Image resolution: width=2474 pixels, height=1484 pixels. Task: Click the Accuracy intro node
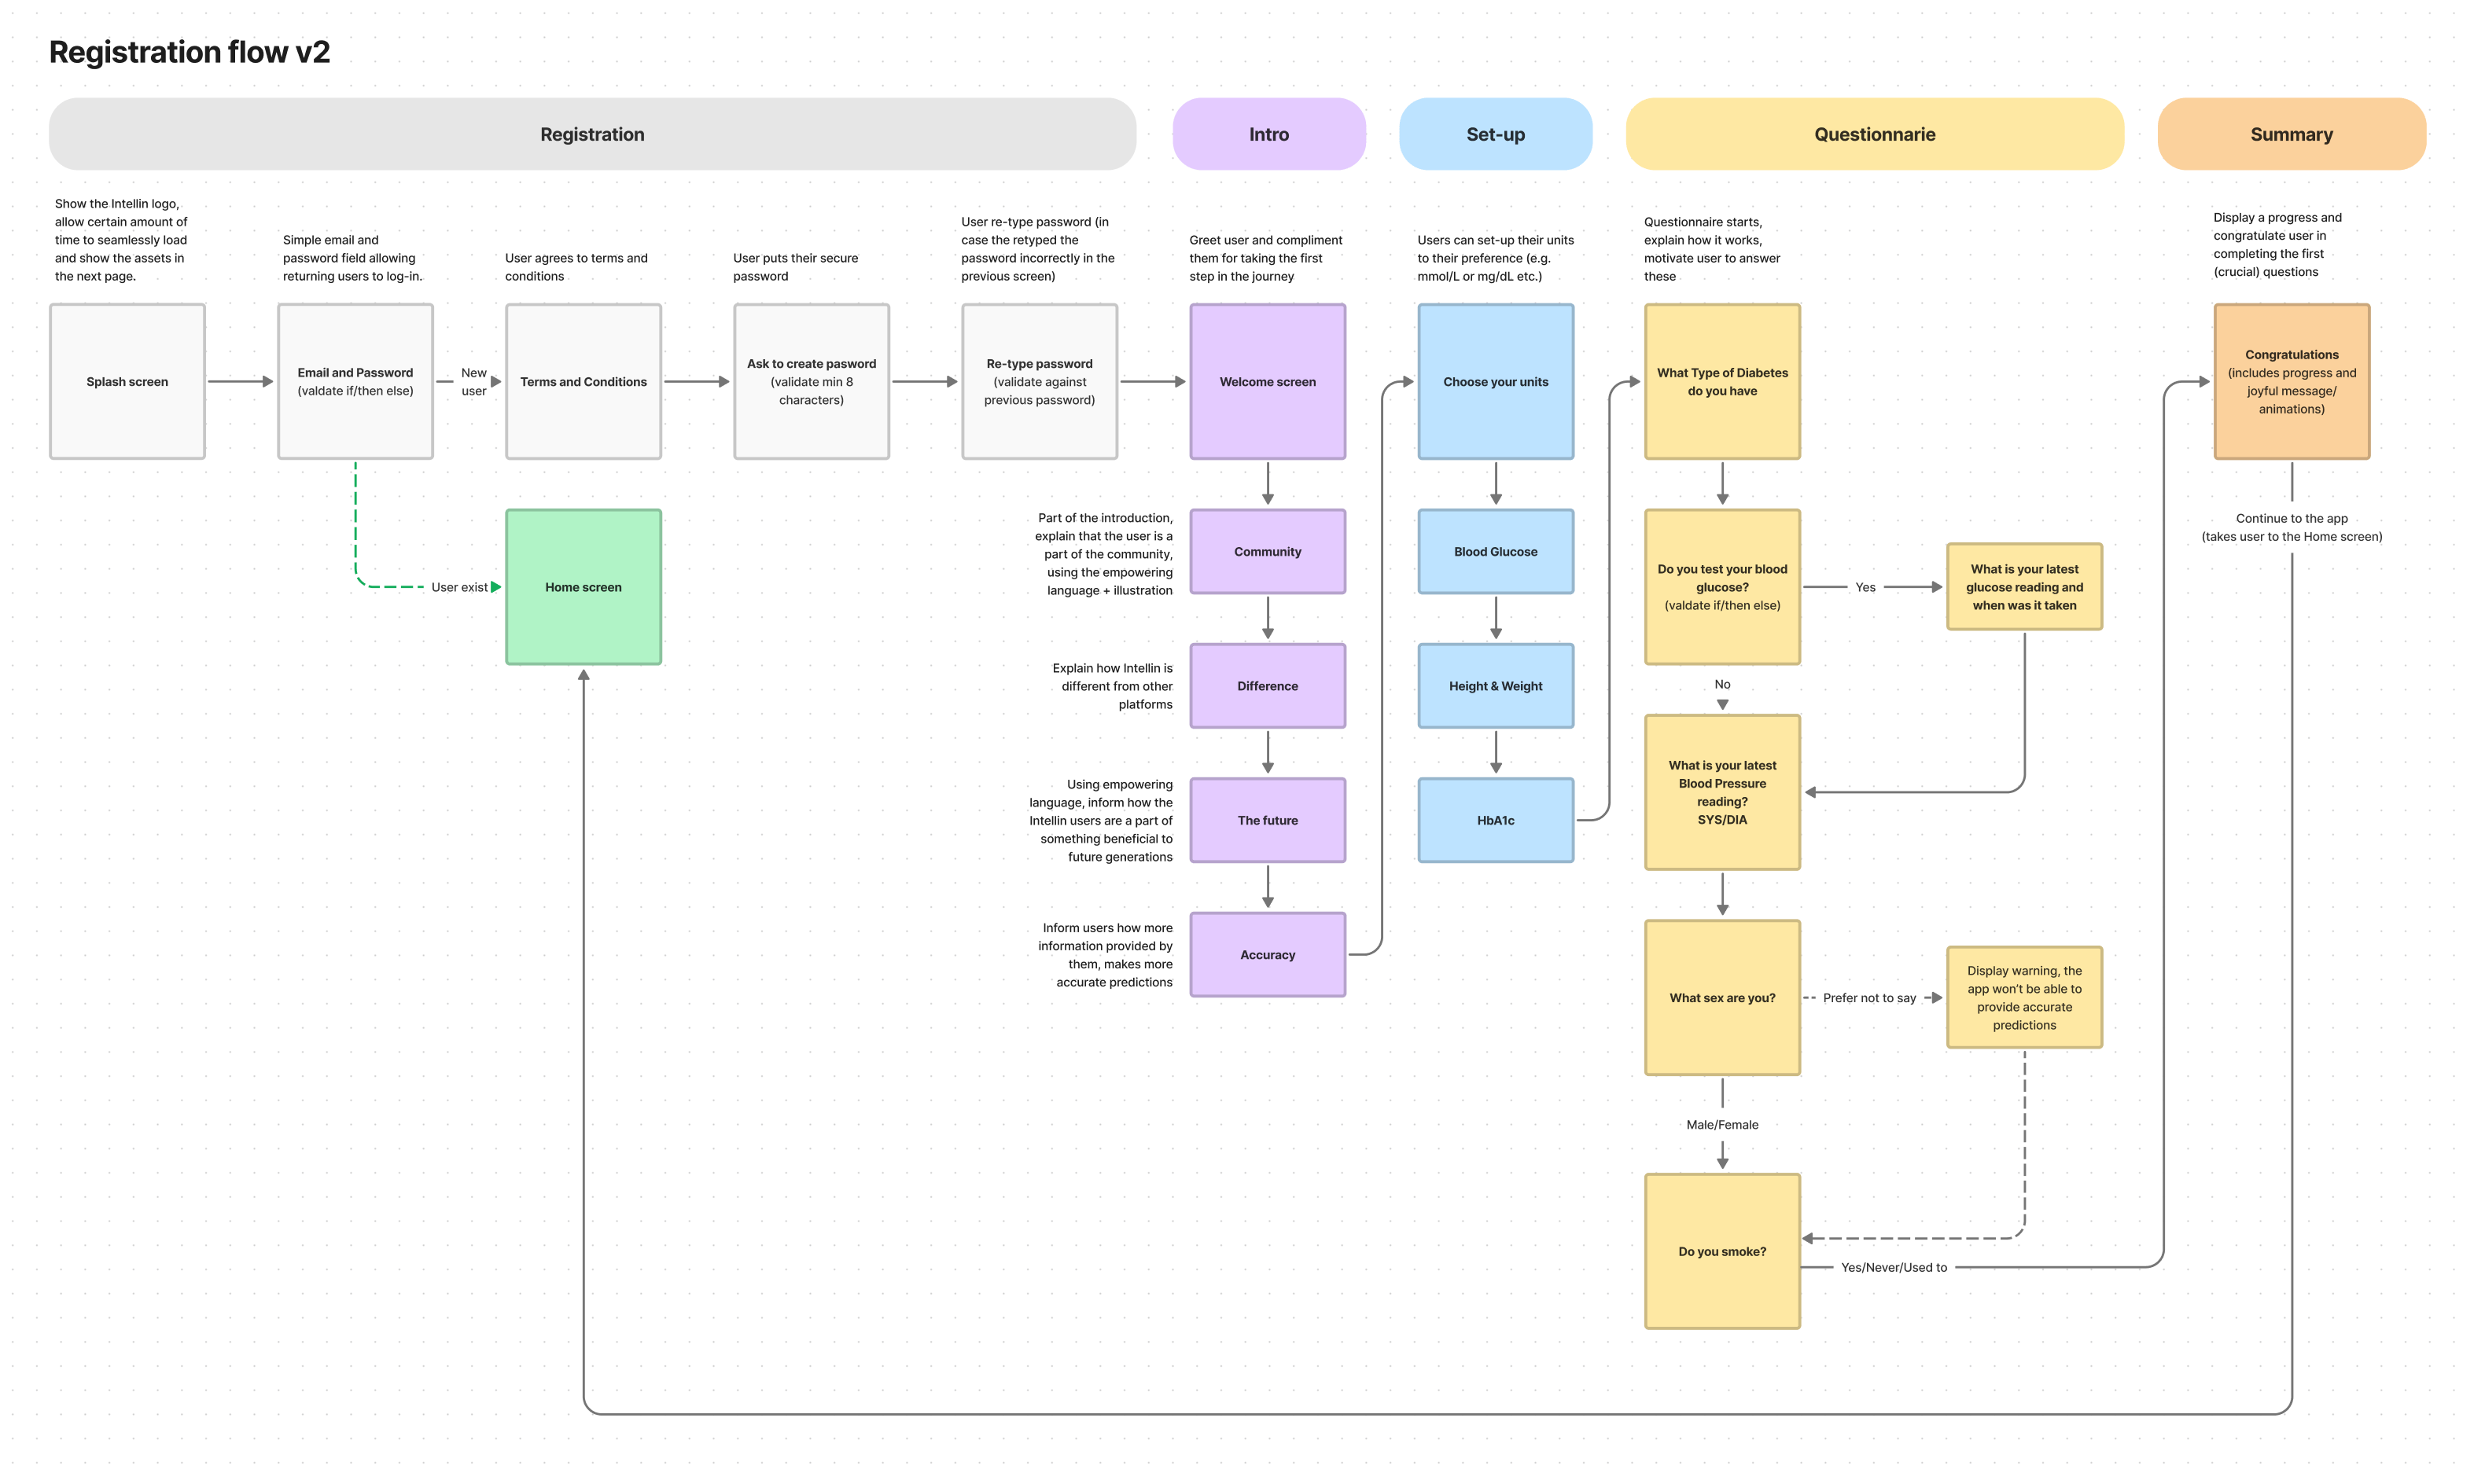(x=1267, y=954)
